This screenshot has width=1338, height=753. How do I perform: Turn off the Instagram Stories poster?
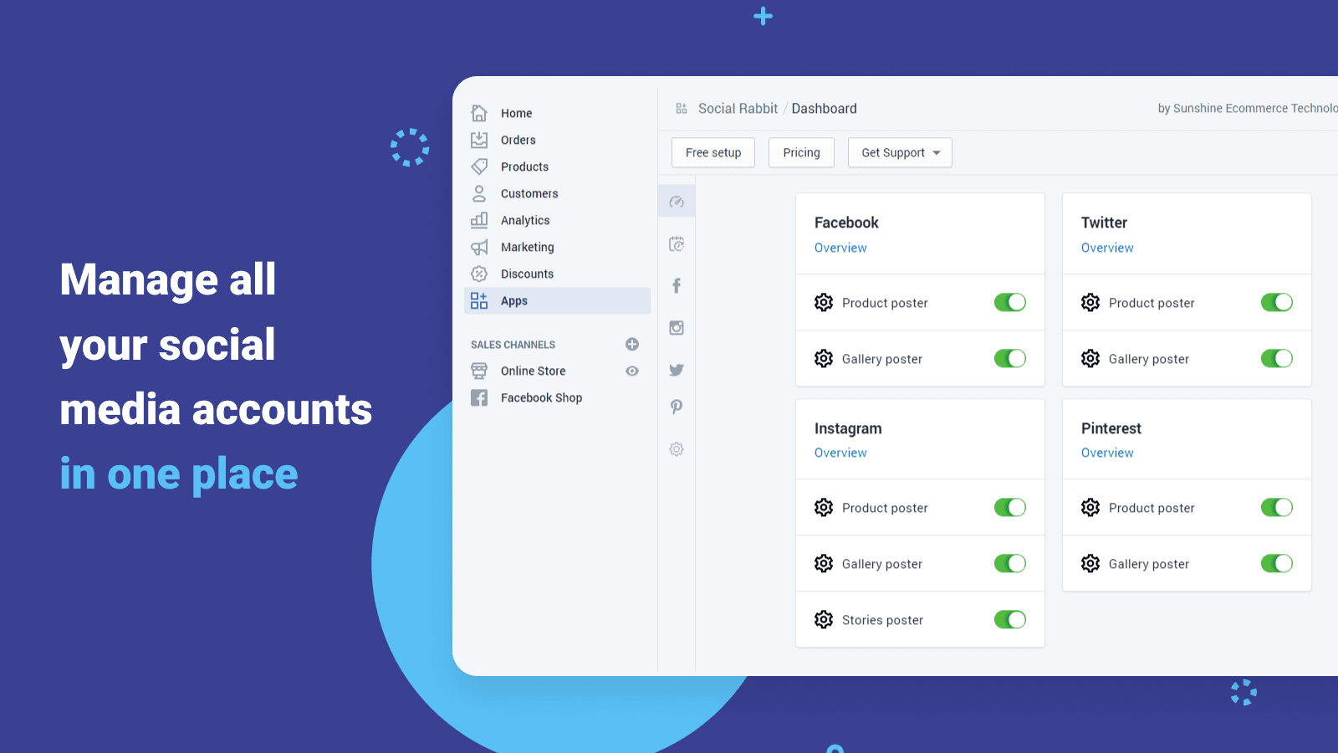1009,619
